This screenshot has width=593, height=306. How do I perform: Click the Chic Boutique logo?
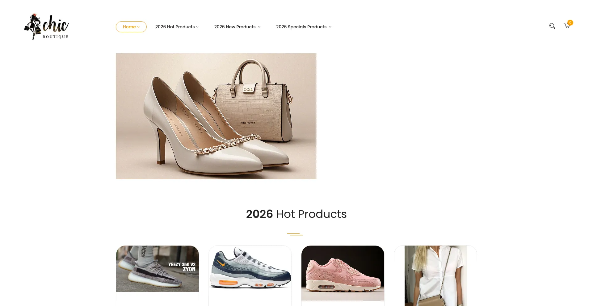pyautogui.click(x=46, y=27)
